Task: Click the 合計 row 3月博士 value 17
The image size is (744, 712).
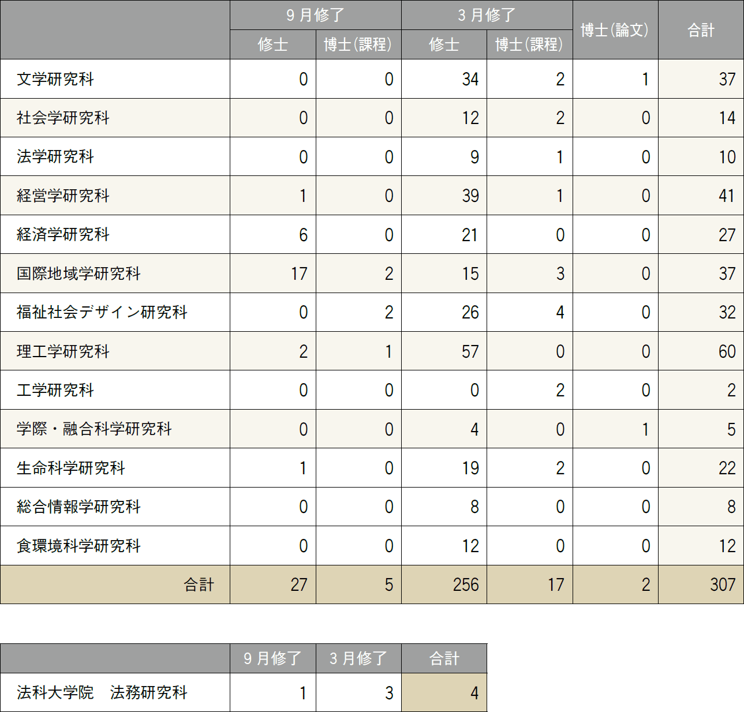Action: (x=556, y=584)
